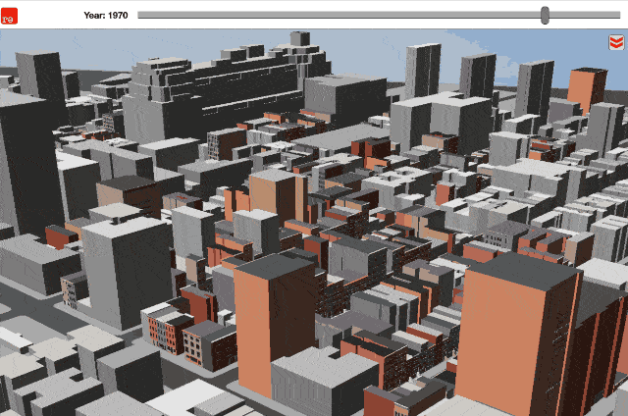Expand the red double-chevron panel toggle
The width and height of the screenshot is (628, 416).
click(614, 42)
